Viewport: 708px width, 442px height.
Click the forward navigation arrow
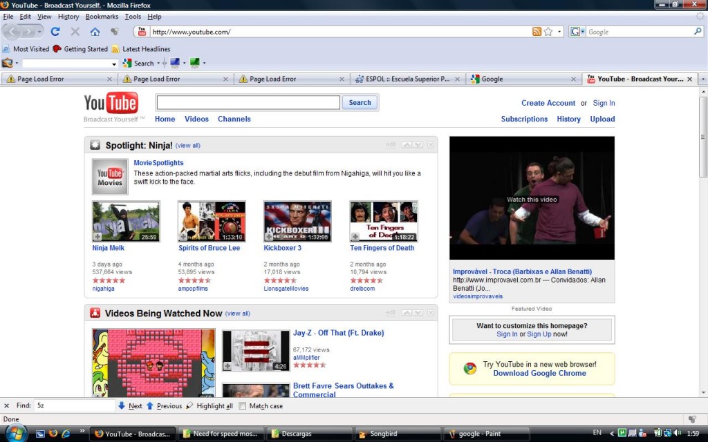28,32
